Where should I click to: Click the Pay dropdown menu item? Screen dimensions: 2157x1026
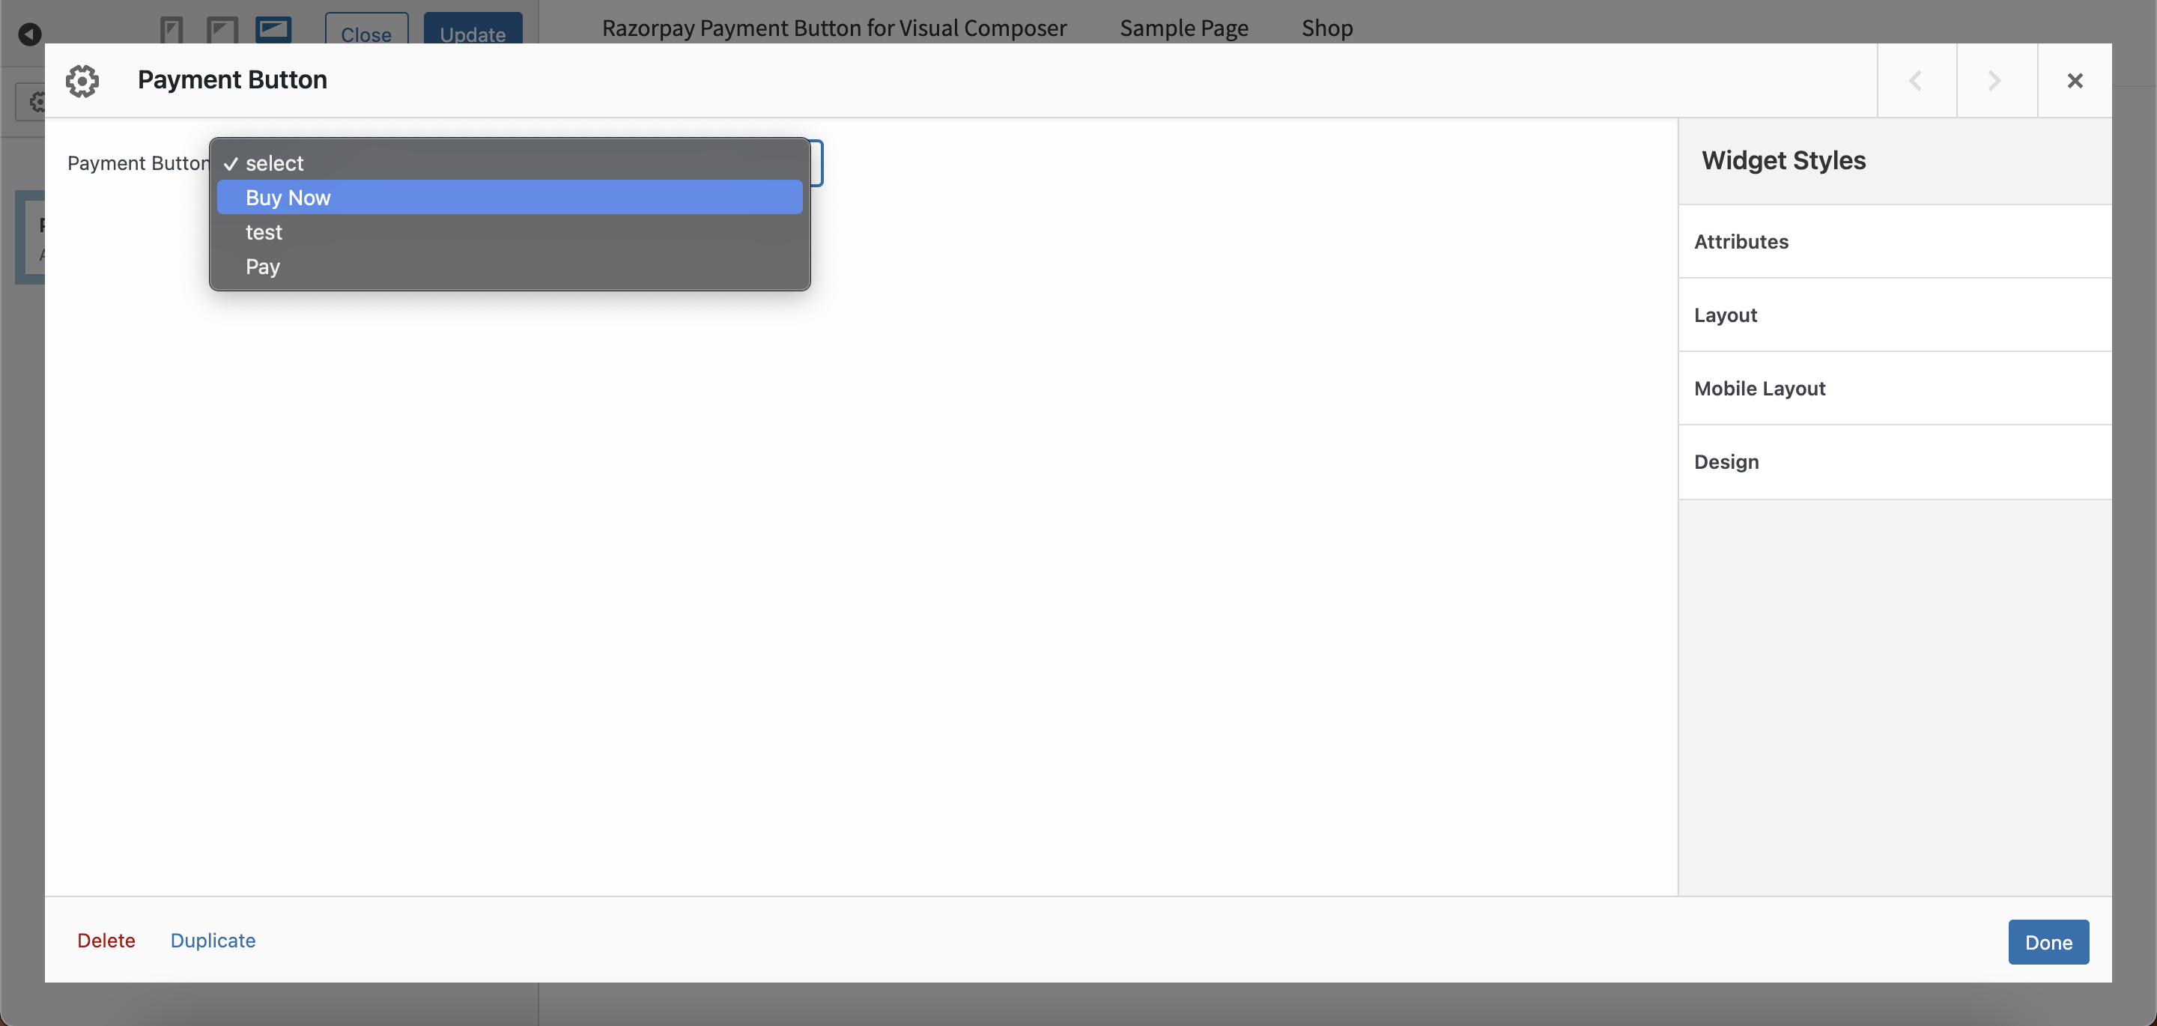(x=263, y=265)
